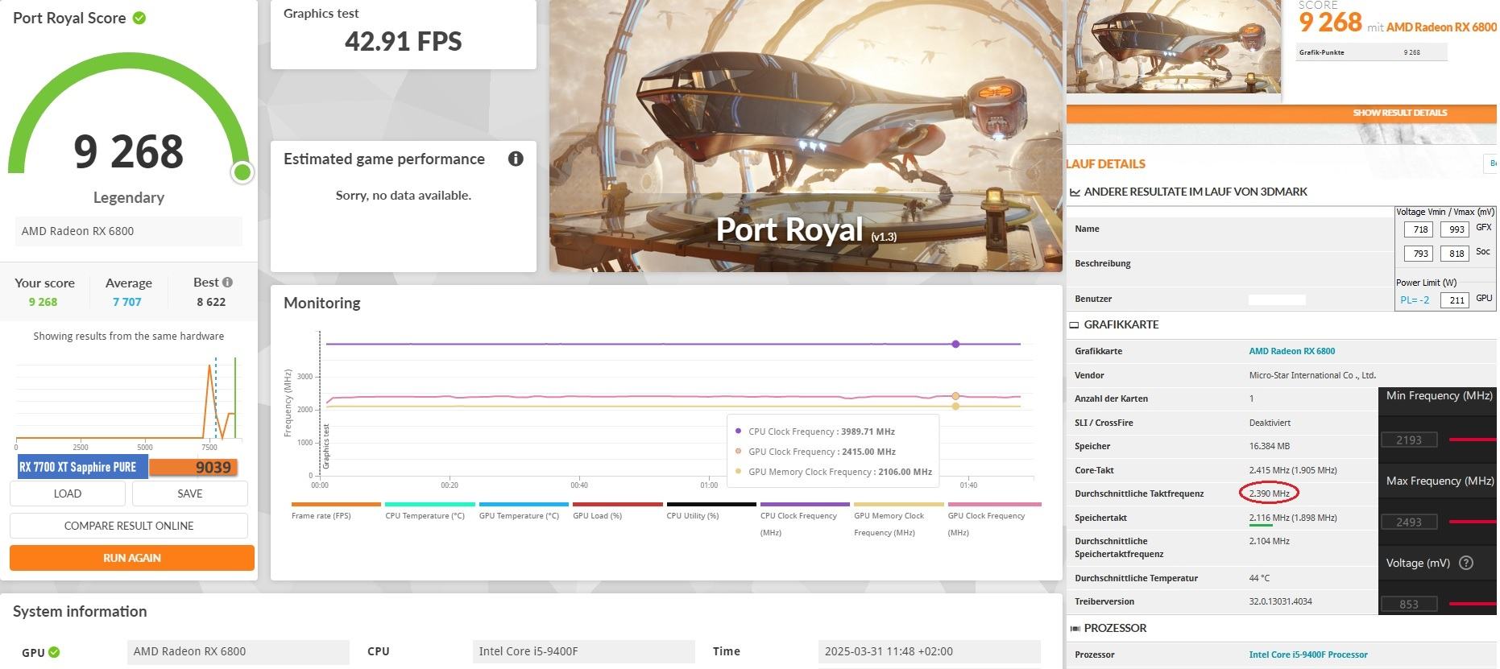The image size is (1500, 669).
Task: Click the score distribution histogram chart
Action: [x=129, y=401]
